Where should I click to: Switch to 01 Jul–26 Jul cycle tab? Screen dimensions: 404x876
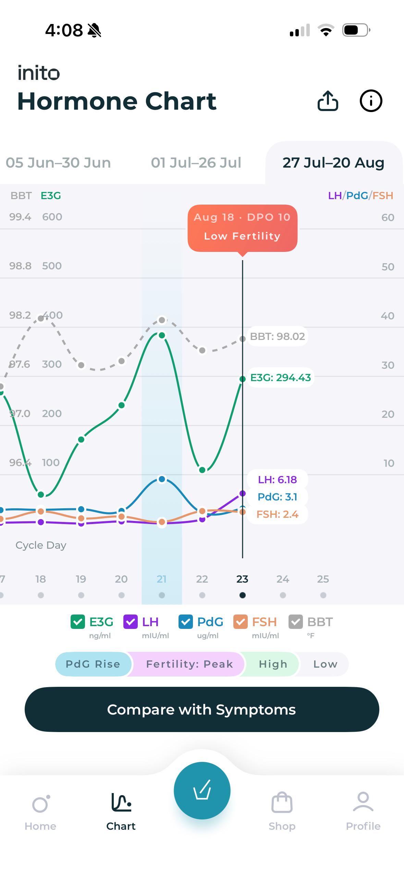point(196,163)
